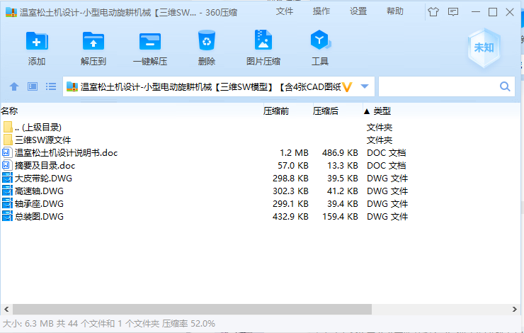Click the search magnifier icon
524x333 pixels.
pyautogui.click(x=505, y=86)
